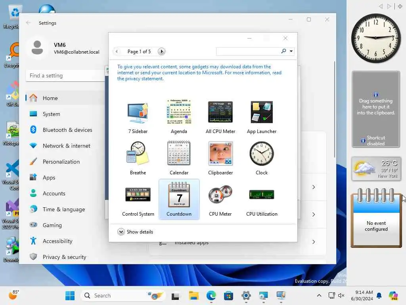Open the Windows Start menu
Image resolution: width=406 pixels, height=305 pixels.
[70, 295]
